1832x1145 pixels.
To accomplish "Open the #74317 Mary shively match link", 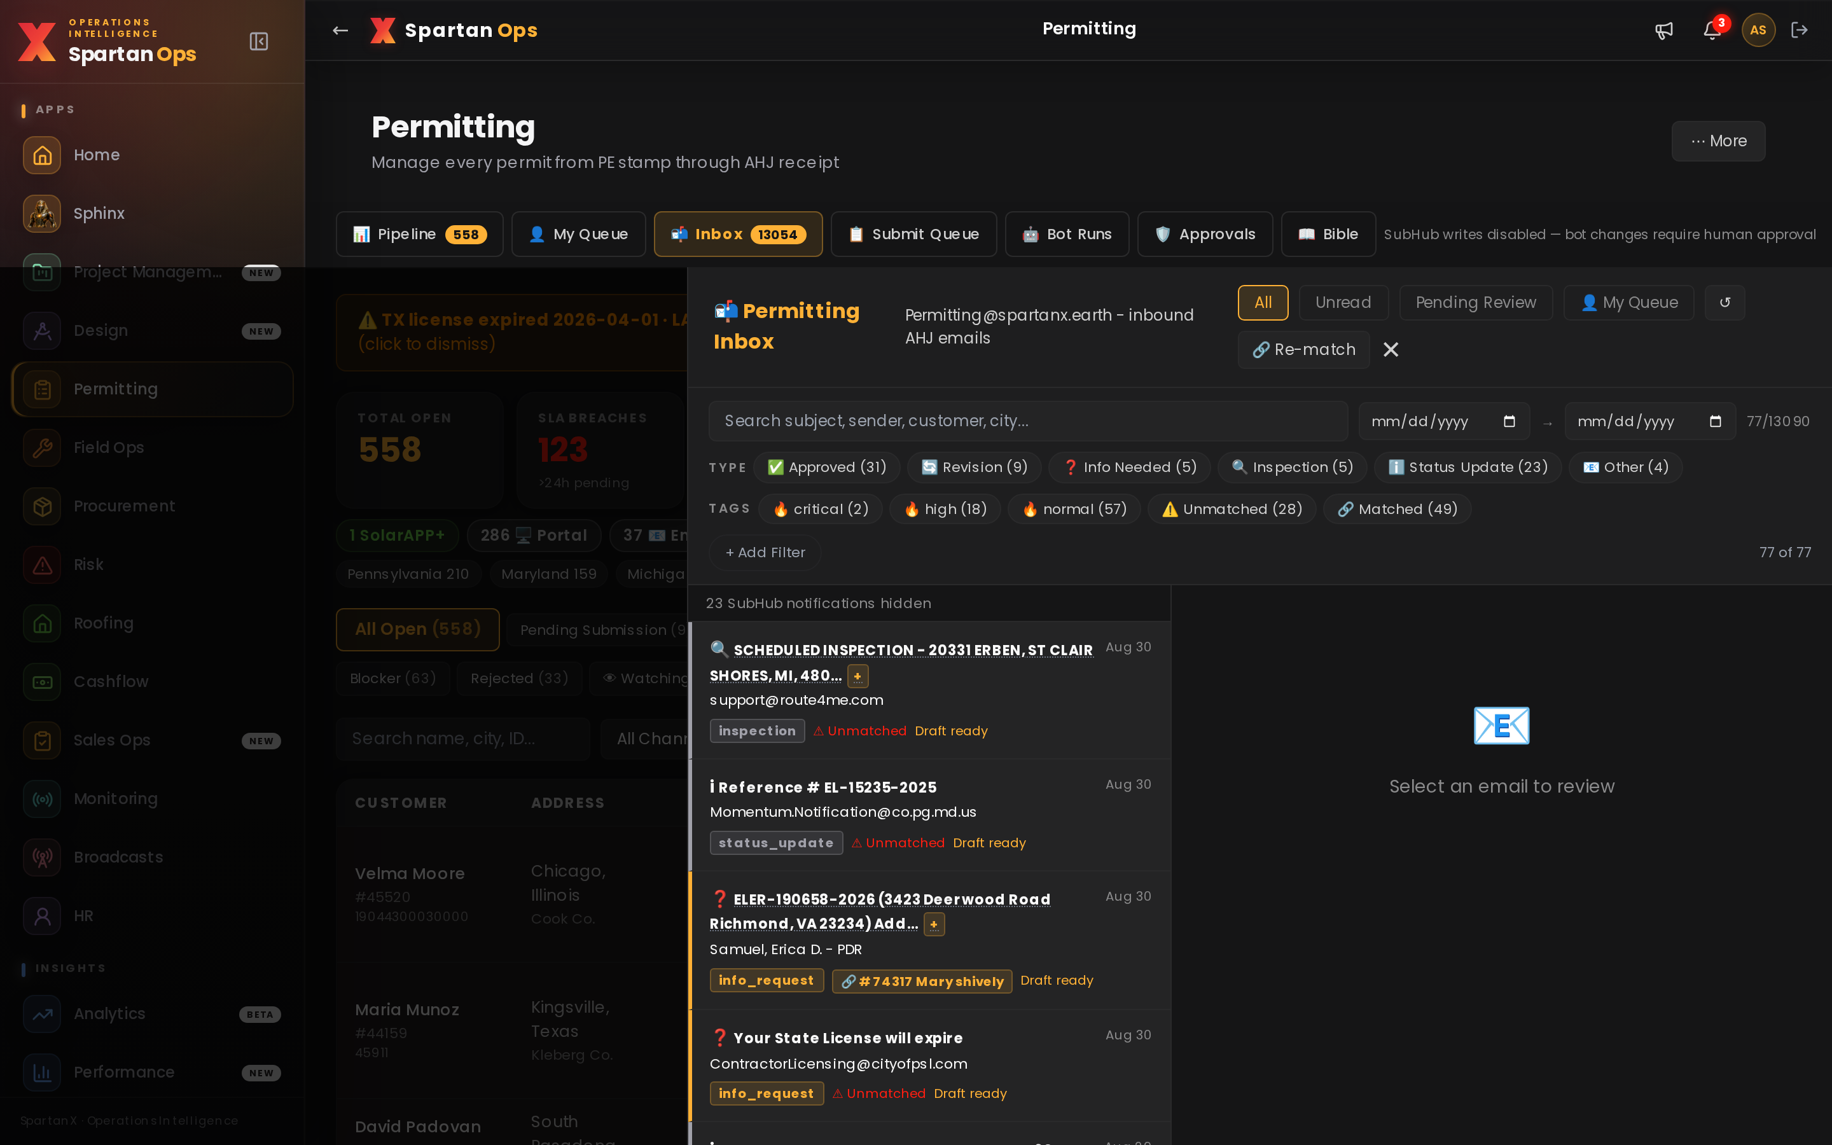I will click(922, 982).
